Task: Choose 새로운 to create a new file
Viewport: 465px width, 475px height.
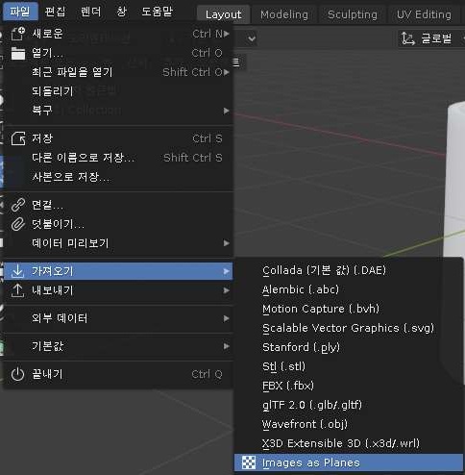Action: 118,34
